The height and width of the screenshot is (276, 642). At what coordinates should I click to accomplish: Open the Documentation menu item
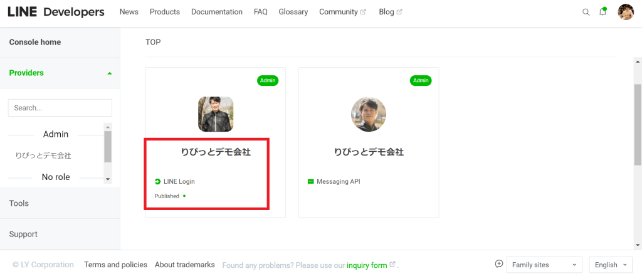click(x=216, y=12)
